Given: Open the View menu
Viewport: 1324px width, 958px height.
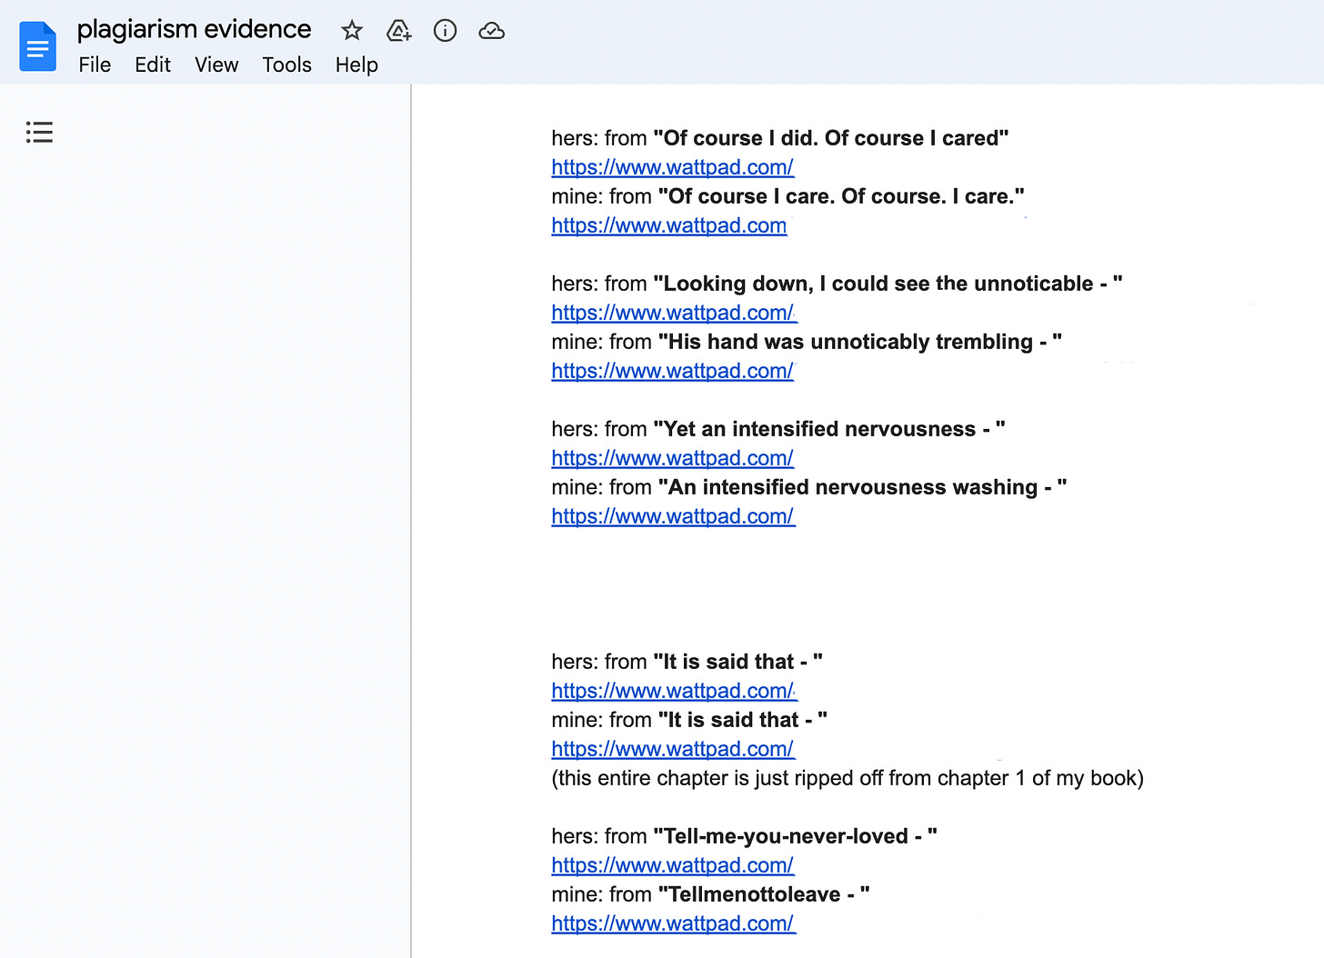Looking at the screenshot, I should click(216, 65).
